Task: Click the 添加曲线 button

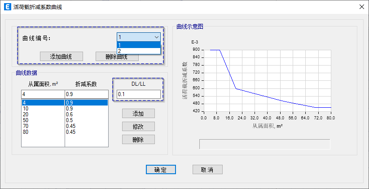Action: coord(61,57)
